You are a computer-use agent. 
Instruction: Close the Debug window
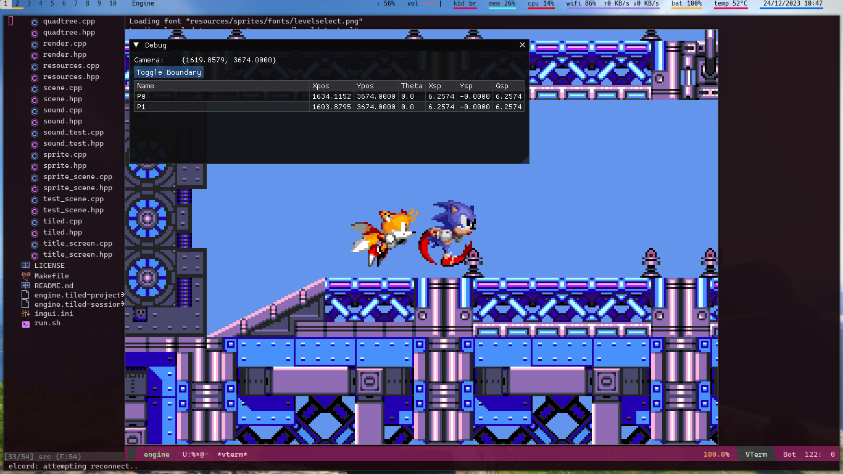pos(522,45)
